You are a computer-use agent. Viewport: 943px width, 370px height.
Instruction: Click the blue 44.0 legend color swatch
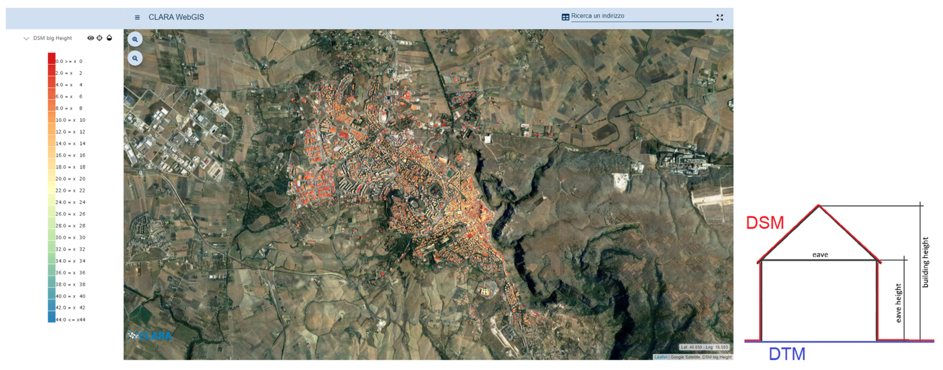click(51, 317)
